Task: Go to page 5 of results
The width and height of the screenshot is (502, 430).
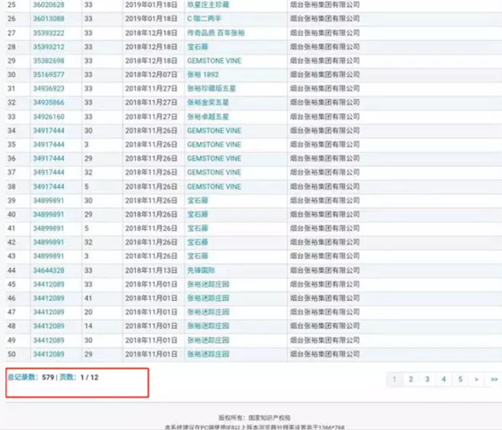Action: pos(460,379)
